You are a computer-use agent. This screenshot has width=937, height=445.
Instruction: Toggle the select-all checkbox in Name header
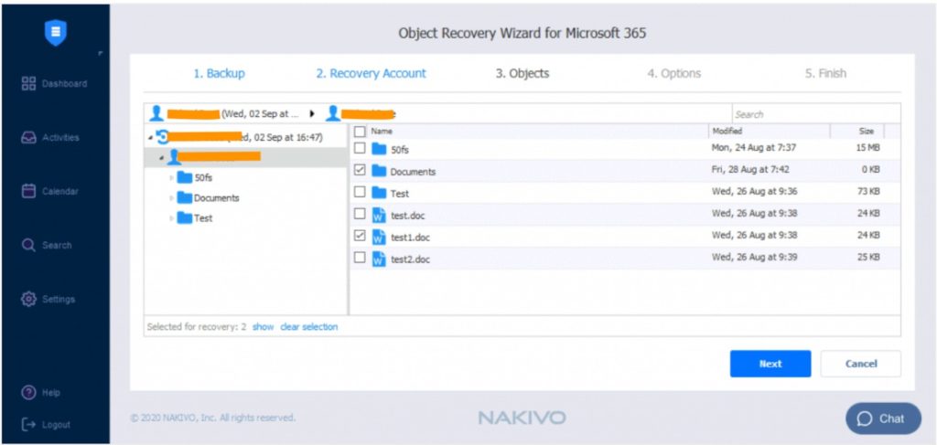(360, 132)
